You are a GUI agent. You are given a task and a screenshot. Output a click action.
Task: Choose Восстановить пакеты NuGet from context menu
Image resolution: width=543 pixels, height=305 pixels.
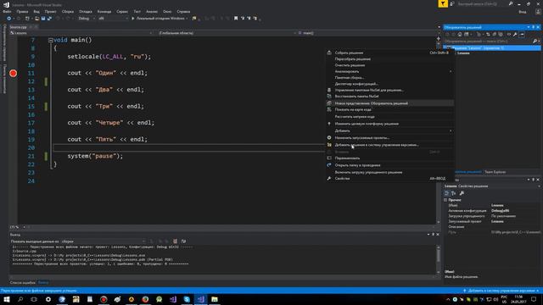[389, 96]
